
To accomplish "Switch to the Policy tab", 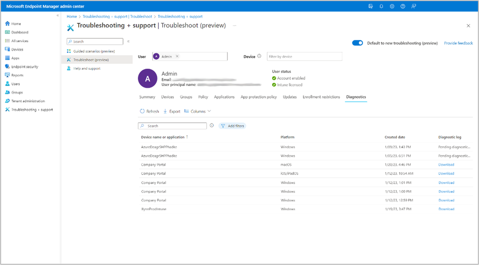I will tap(203, 97).
